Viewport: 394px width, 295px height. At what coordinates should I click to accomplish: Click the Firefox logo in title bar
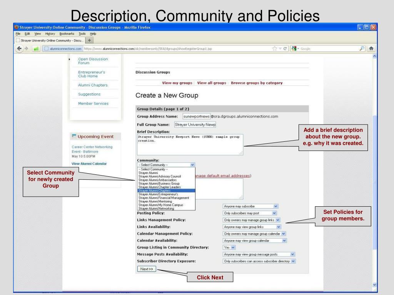click(x=17, y=27)
